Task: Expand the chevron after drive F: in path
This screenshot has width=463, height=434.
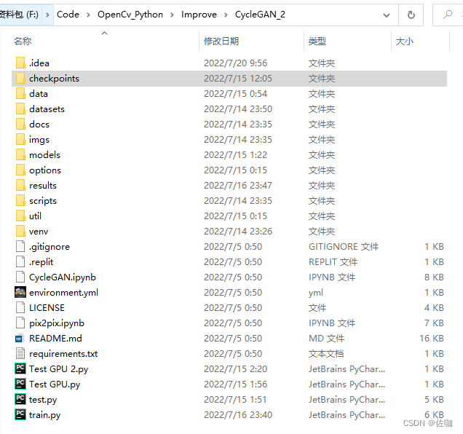Action: (47, 15)
